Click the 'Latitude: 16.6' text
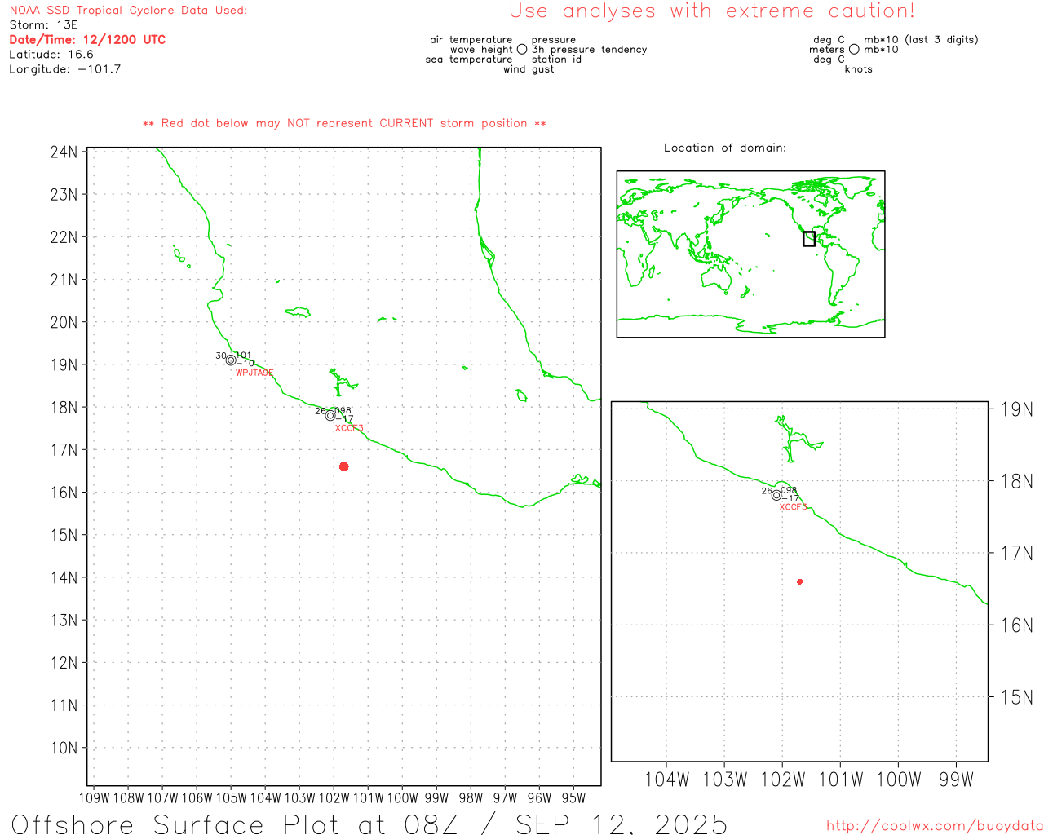Viewport: 1044px width, 835px height. coord(51,55)
